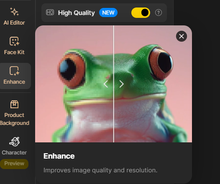Click the Enhance tooltip title
The height and width of the screenshot is (184, 220).
(59, 156)
